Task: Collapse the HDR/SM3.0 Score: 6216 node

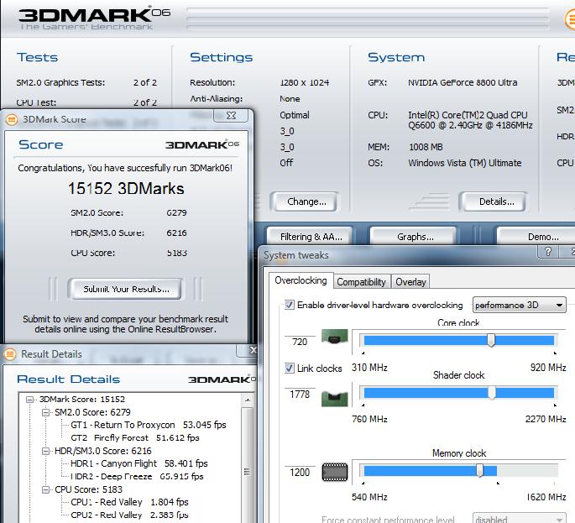Action: pos(46,451)
